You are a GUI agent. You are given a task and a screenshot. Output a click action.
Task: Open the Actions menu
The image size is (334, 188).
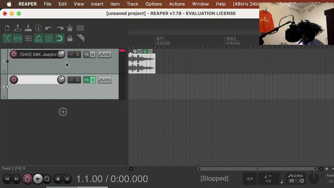(177, 4)
